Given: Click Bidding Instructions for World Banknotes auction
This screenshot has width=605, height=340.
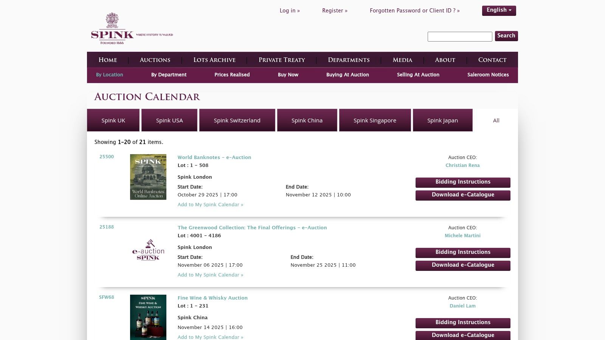Looking at the screenshot, I should pyautogui.click(x=463, y=182).
